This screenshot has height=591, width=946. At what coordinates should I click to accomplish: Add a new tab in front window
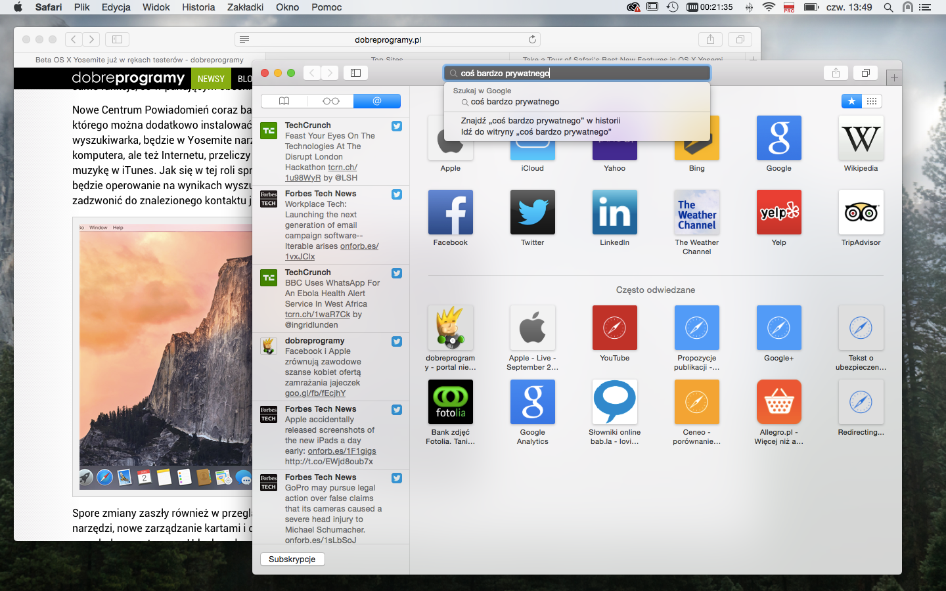pyautogui.click(x=894, y=77)
